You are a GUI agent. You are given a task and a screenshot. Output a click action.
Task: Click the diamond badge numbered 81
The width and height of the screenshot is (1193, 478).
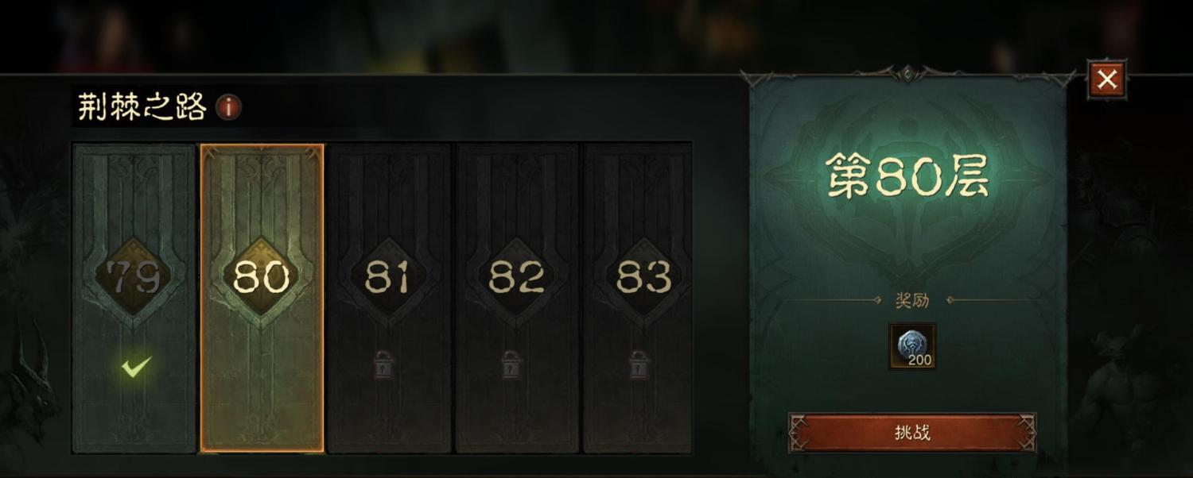coord(389,277)
